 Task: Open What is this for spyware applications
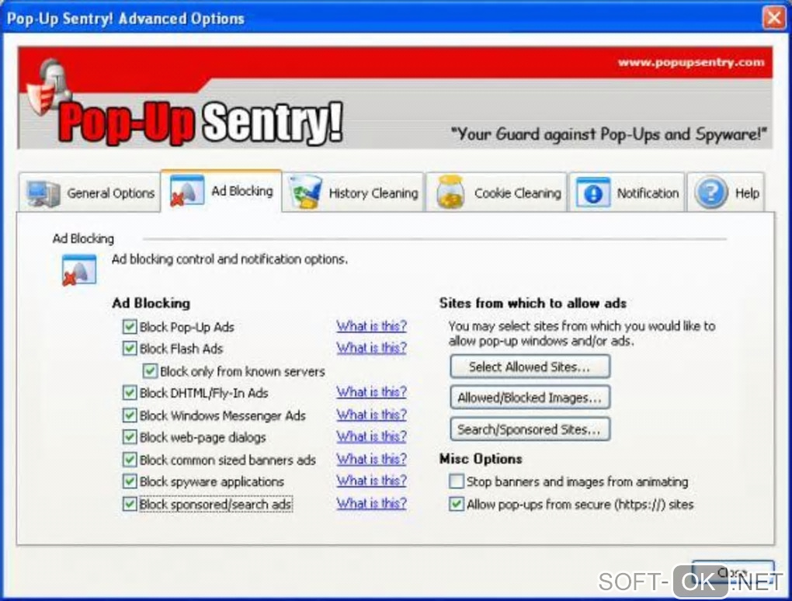click(372, 481)
